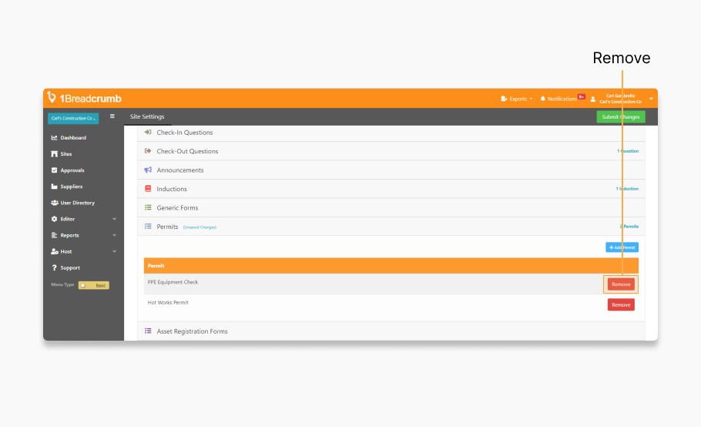The width and height of the screenshot is (701, 427).
Task: Open Suppliers from the sidebar
Action: pyautogui.click(x=72, y=187)
